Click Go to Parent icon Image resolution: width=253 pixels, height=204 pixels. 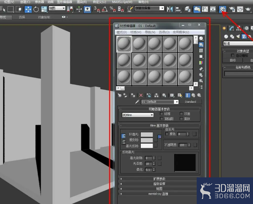193,95
